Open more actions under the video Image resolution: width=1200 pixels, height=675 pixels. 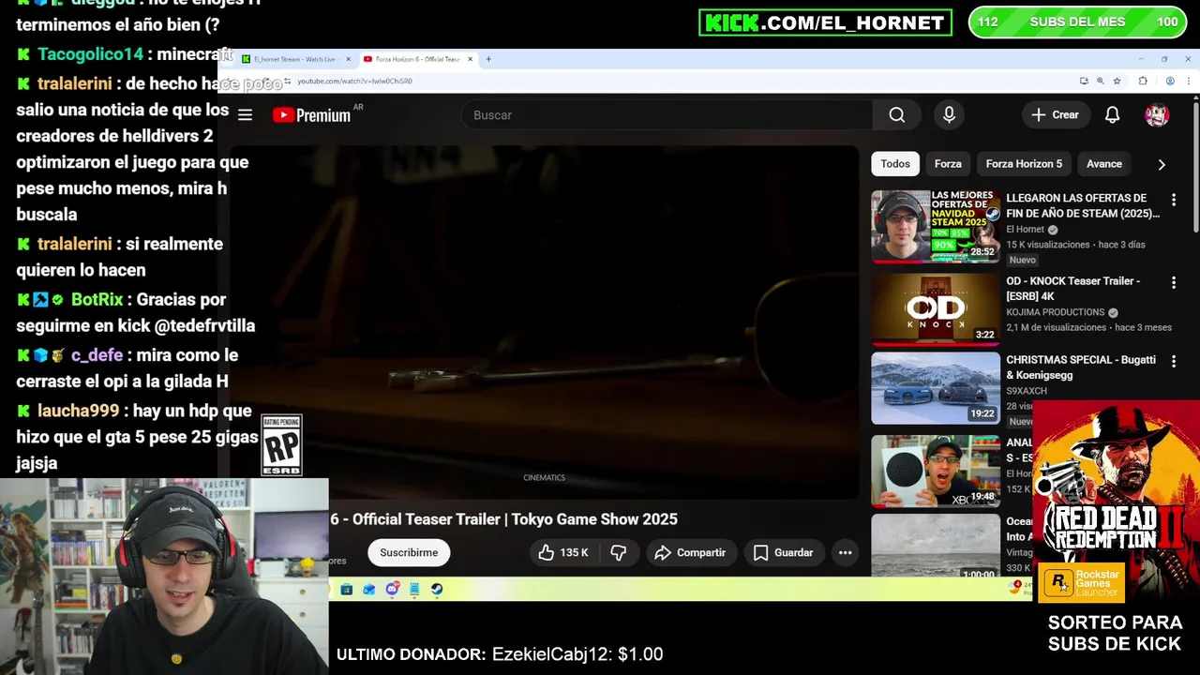845,552
